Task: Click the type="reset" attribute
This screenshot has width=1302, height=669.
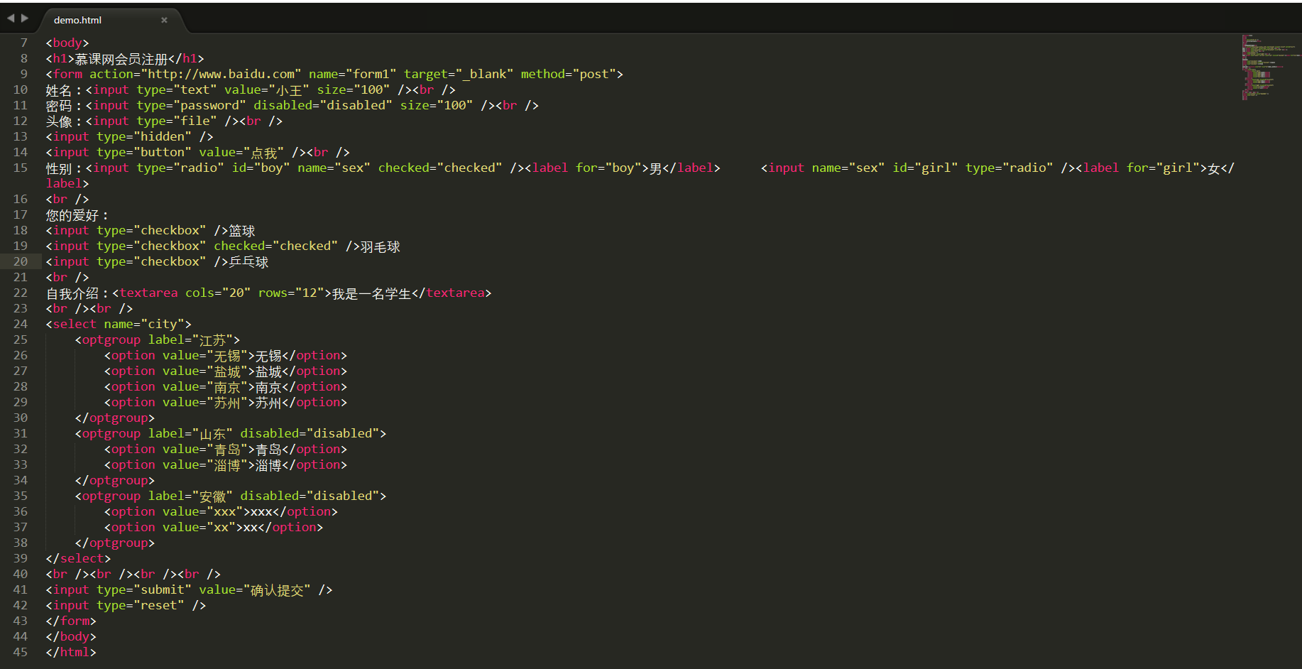Action: tap(141, 605)
